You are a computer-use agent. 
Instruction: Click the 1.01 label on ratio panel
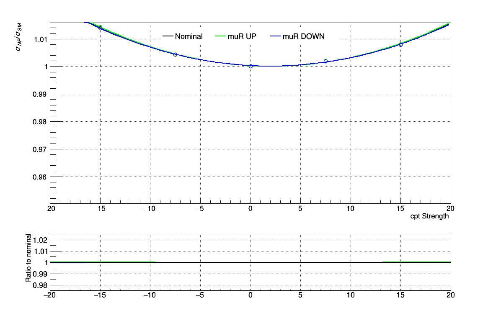coord(40,251)
